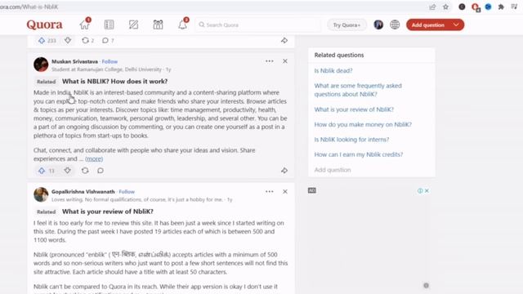
Task: Click the Quora logo
Action: [x=44, y=24]
